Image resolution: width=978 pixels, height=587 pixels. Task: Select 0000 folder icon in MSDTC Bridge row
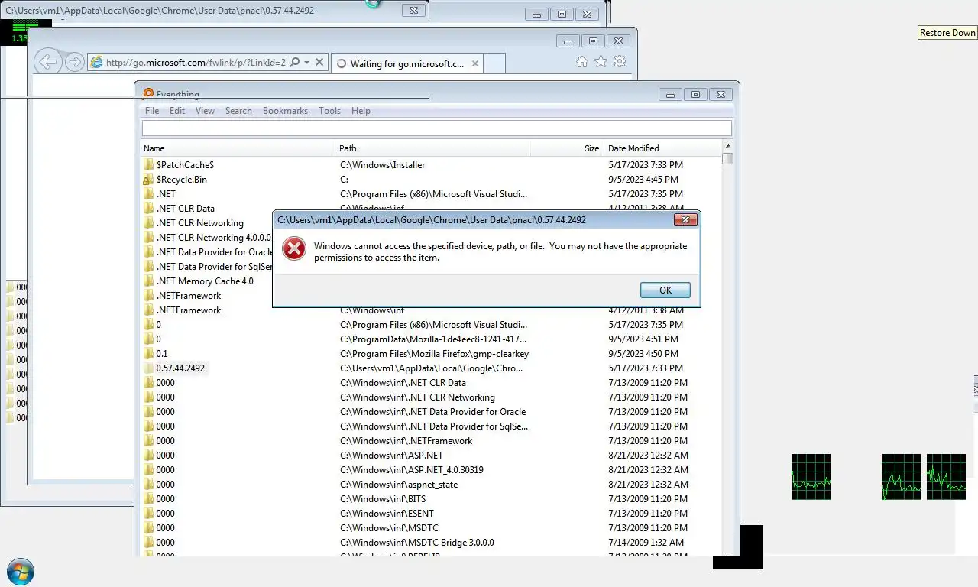[148, 543]
